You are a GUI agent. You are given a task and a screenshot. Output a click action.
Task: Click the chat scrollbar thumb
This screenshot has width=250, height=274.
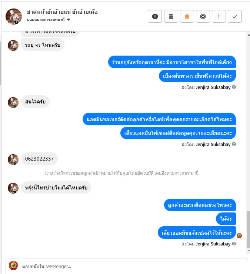tap(249, 229)
